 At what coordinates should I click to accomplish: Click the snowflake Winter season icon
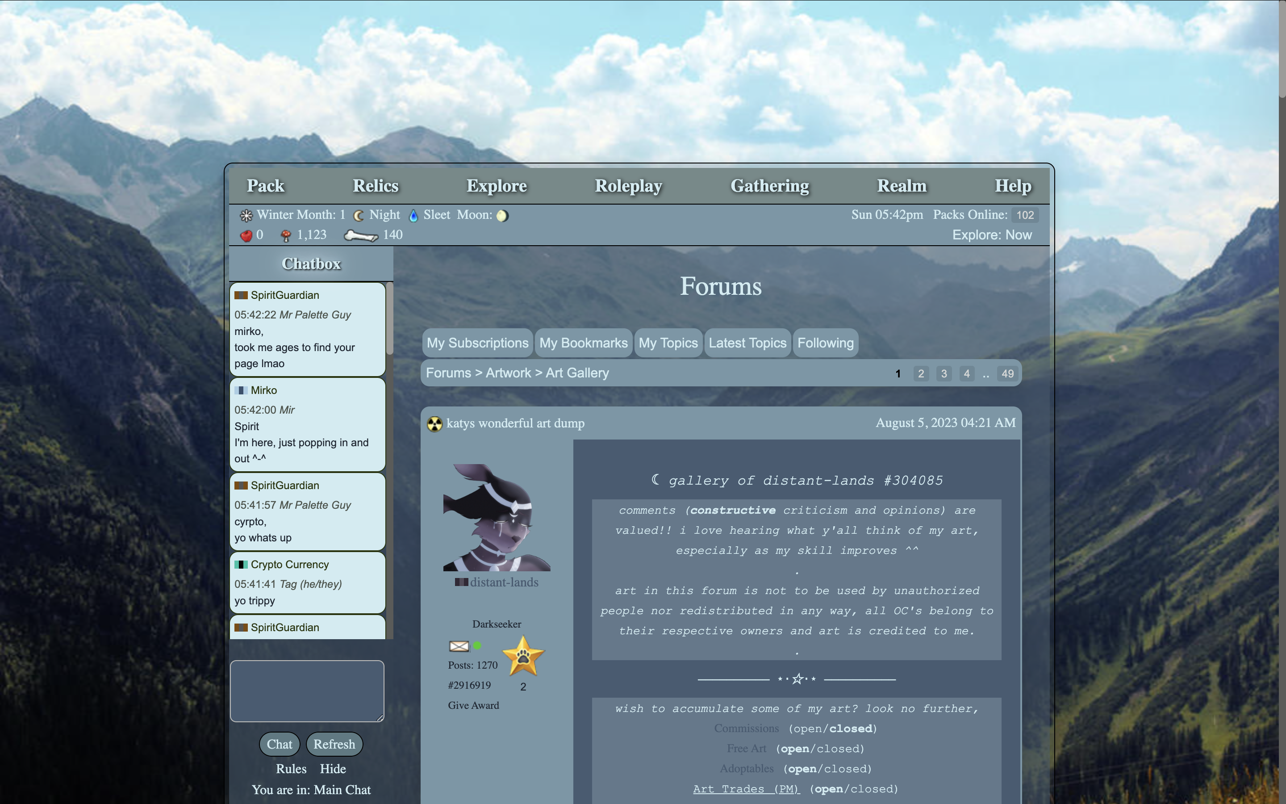[x=246, y=215]
